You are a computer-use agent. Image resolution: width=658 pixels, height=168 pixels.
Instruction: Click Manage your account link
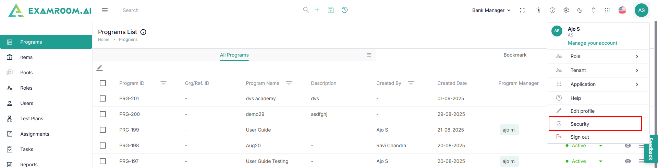tap(592, 43)
